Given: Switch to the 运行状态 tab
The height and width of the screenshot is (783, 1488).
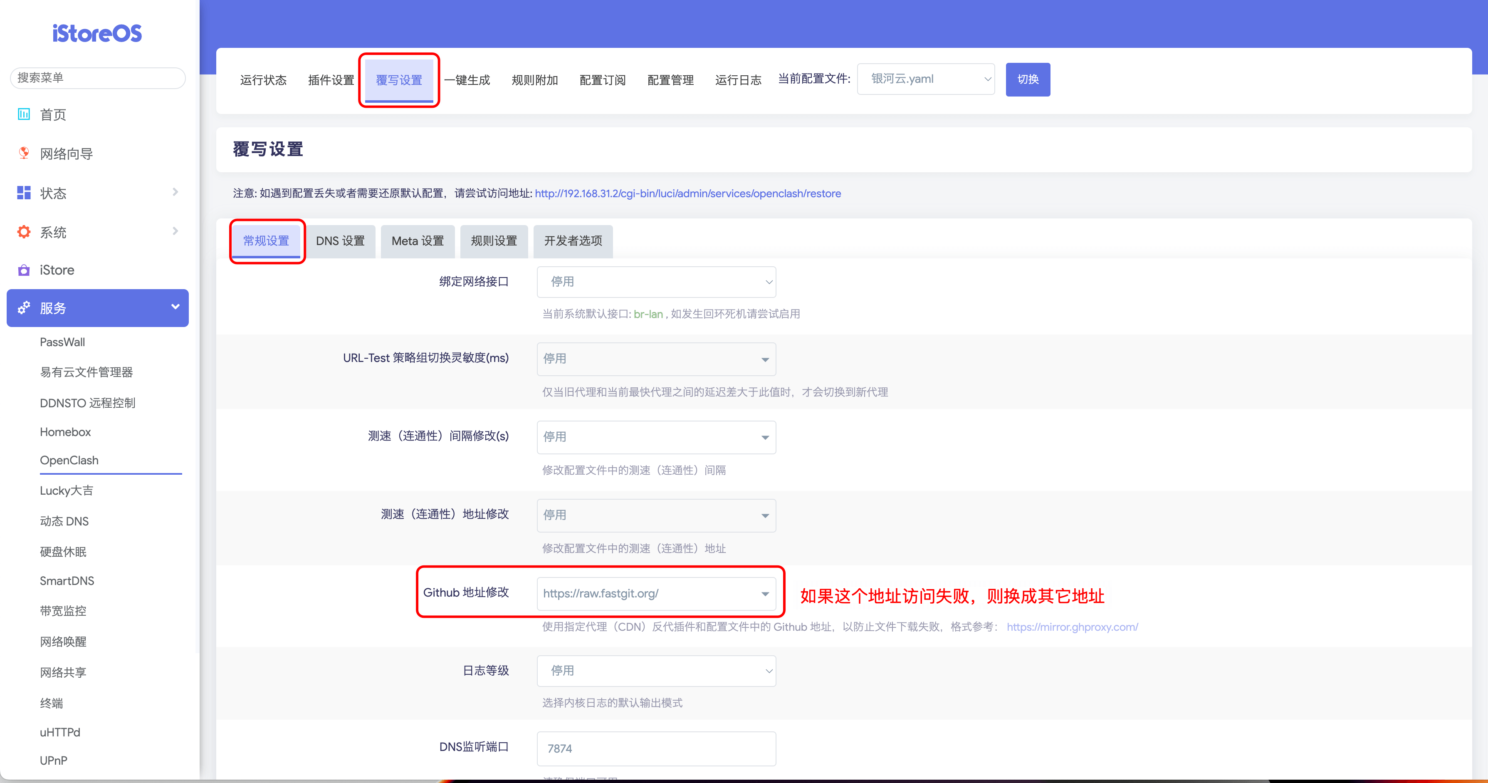Looking at the screenshot, I should tap(263, 80).
